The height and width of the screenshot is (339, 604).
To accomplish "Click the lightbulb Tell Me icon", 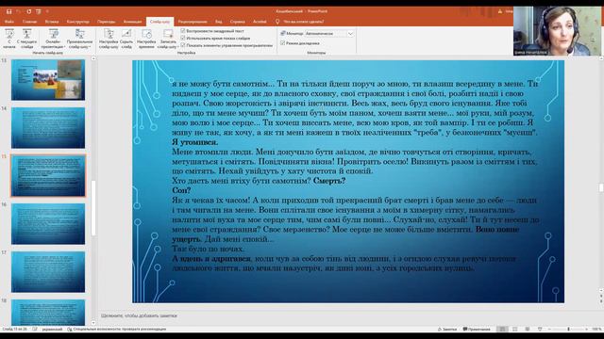I will tap(277, 22).
